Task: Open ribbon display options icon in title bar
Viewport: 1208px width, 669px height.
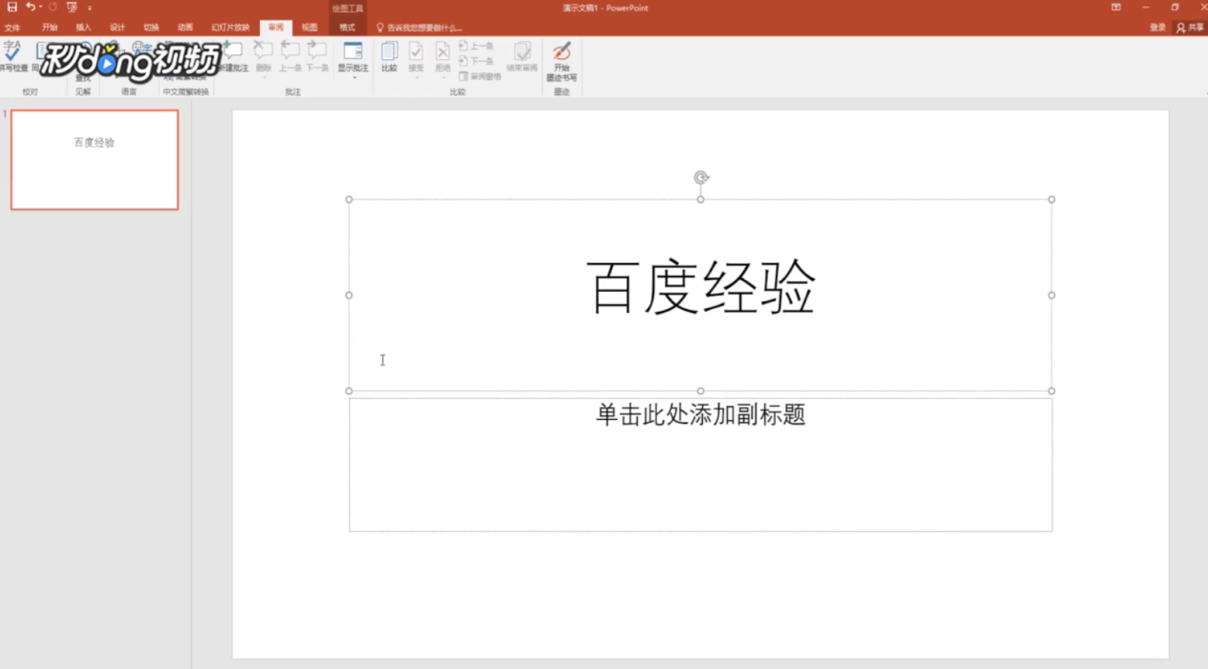Action: pyautogui.click(x=1116, y=7)
